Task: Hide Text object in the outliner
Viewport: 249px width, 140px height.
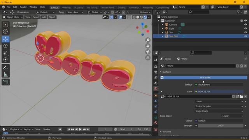Action: pyautogui.click(x=245, y=32)
